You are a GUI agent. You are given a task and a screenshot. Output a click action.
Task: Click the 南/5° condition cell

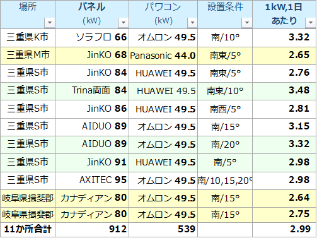[x=225, y=162]
